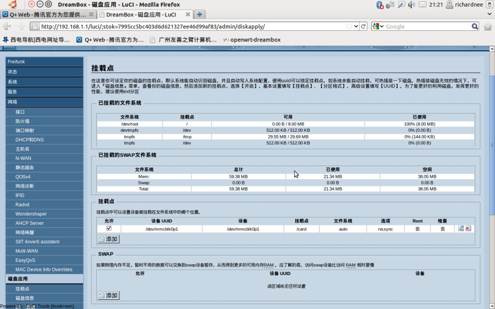Open the volume indicator
The width and height of the screenshot is (495, 309).
pos(411,4)
